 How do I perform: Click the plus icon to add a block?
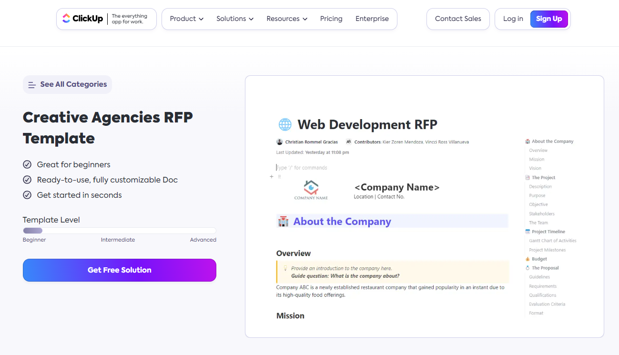[271, 176]
